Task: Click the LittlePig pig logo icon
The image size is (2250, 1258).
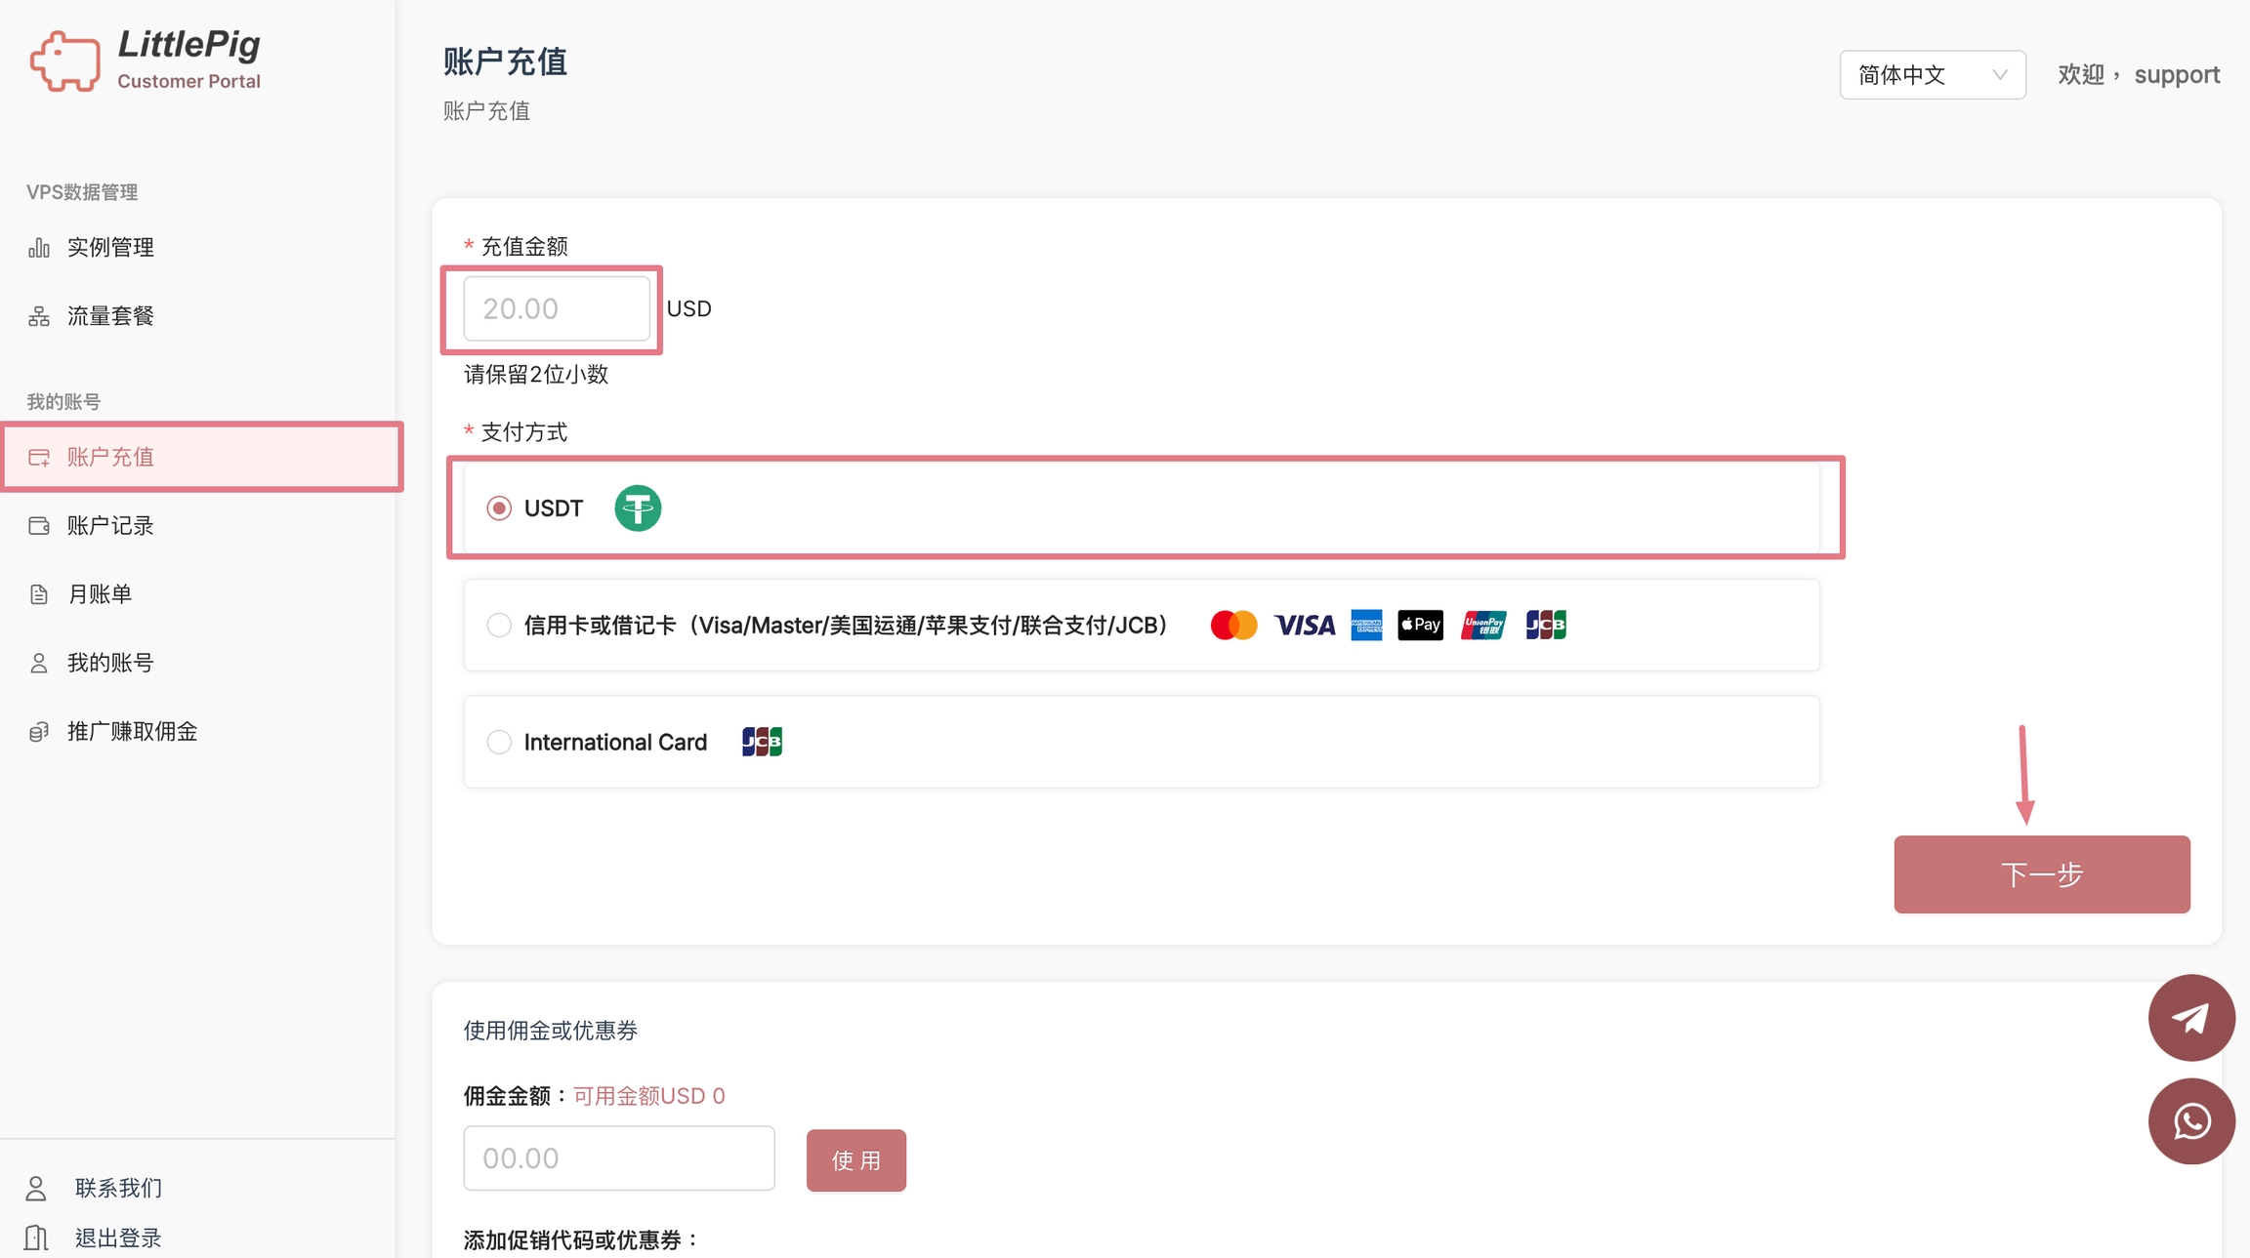Action: [x=64, y=61]
